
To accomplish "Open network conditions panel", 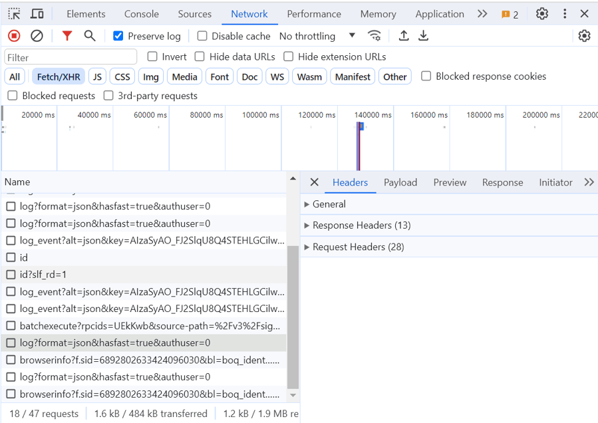I will tap(374, 36).
